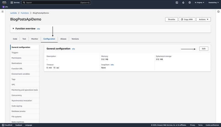Select VPC in configuration side menu

[25, 84]
